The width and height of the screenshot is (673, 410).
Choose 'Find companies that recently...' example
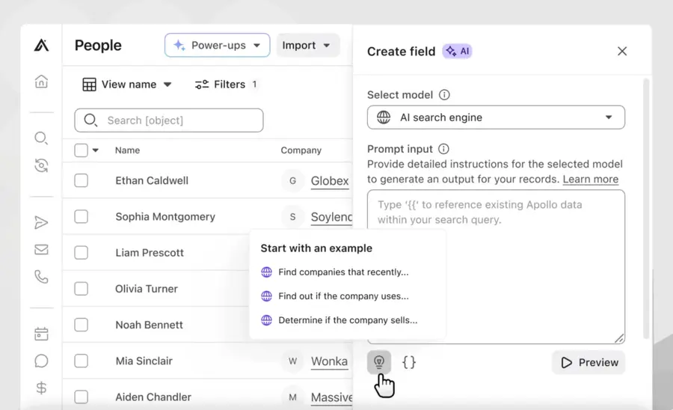click(x=335, y=272)
